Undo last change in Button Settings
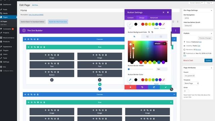The image size is (215, 121). coord(142,87)
